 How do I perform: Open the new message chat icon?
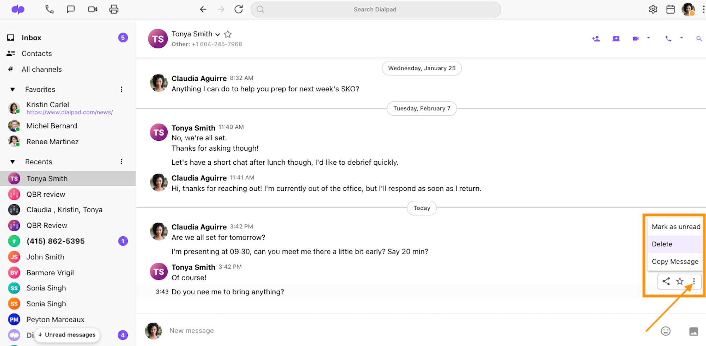point(71,10)
